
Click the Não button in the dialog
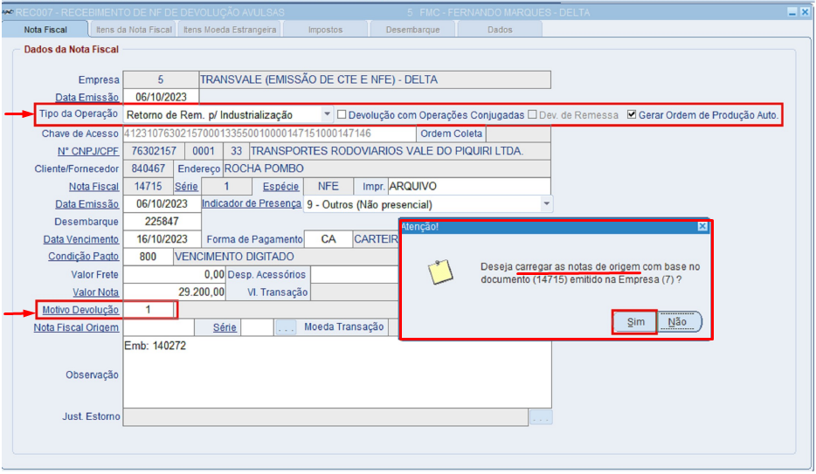(x=679, y=322)
